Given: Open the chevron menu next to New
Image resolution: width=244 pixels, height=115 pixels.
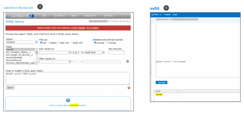Looking at the screenshot, I should pos(161,15).
